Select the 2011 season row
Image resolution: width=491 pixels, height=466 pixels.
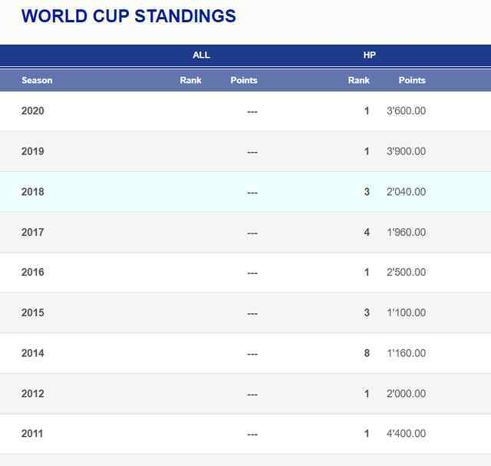245,434
